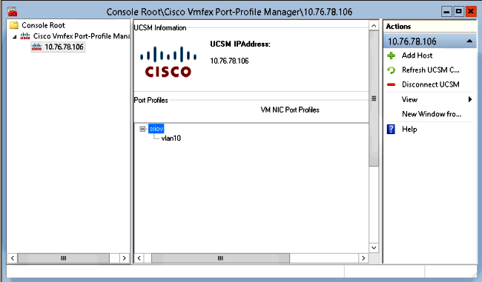The width and height of the screenshot is (482, 282).
Task: Click the VM NIC Port Profiles header
Action: coord(290,110)
